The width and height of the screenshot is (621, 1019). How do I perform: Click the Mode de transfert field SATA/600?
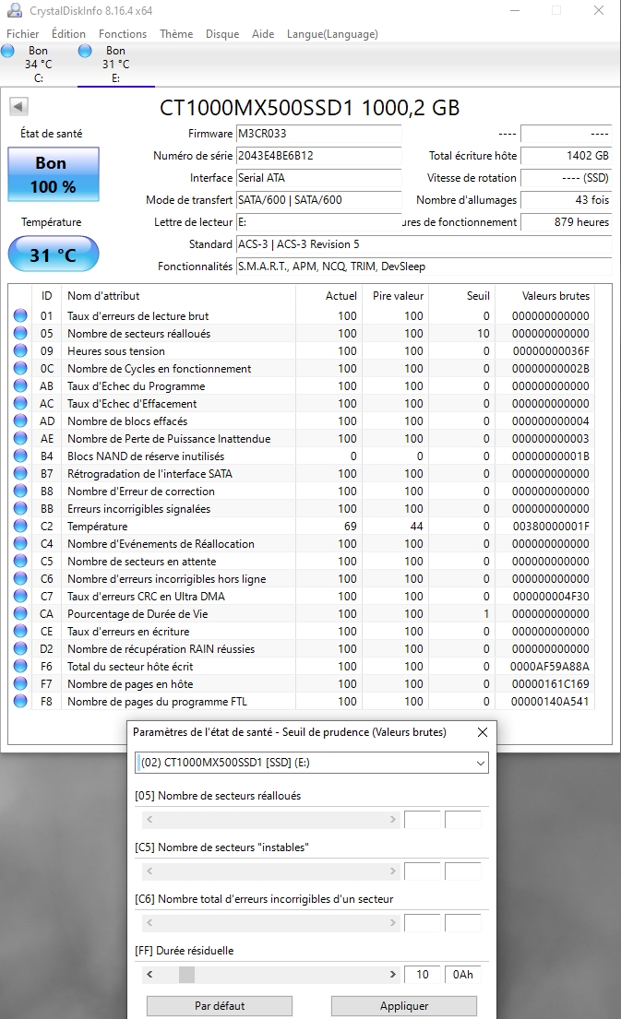coord(318,199)
